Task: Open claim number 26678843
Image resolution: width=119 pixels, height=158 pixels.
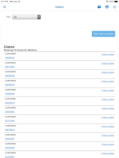Action: tap(10, 130)
